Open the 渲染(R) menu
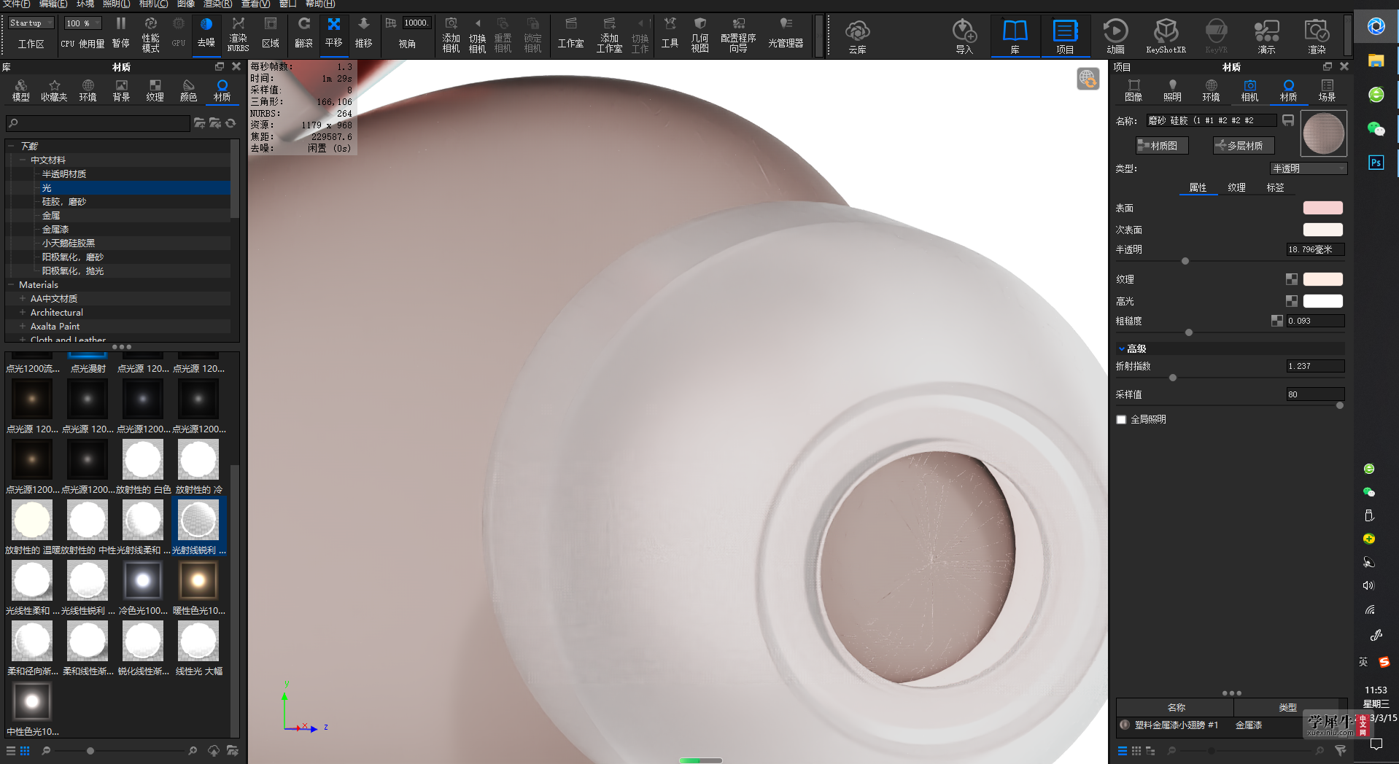The image size is (1399, 764). (x=217, y=4)
